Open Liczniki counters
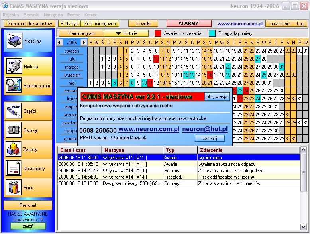 [143, 24]
